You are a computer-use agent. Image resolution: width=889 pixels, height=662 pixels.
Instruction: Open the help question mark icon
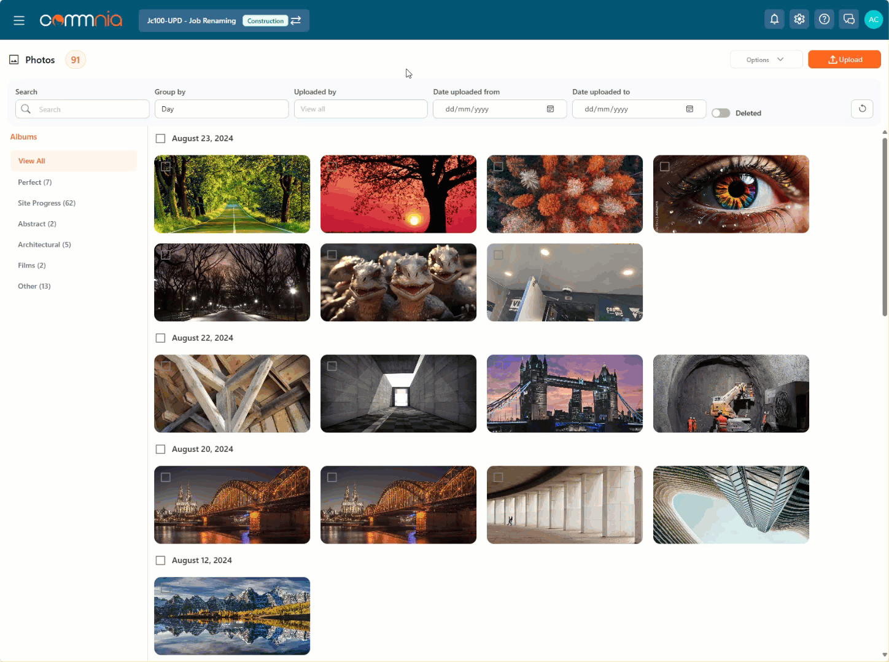pos(824,20)
